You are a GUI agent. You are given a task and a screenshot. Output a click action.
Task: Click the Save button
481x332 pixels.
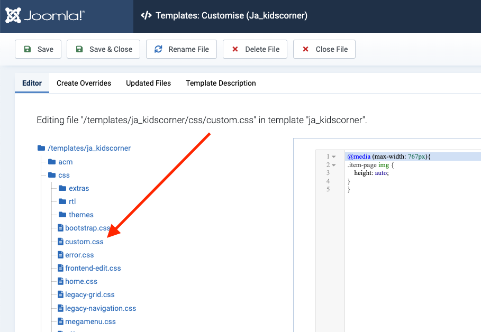38,49
